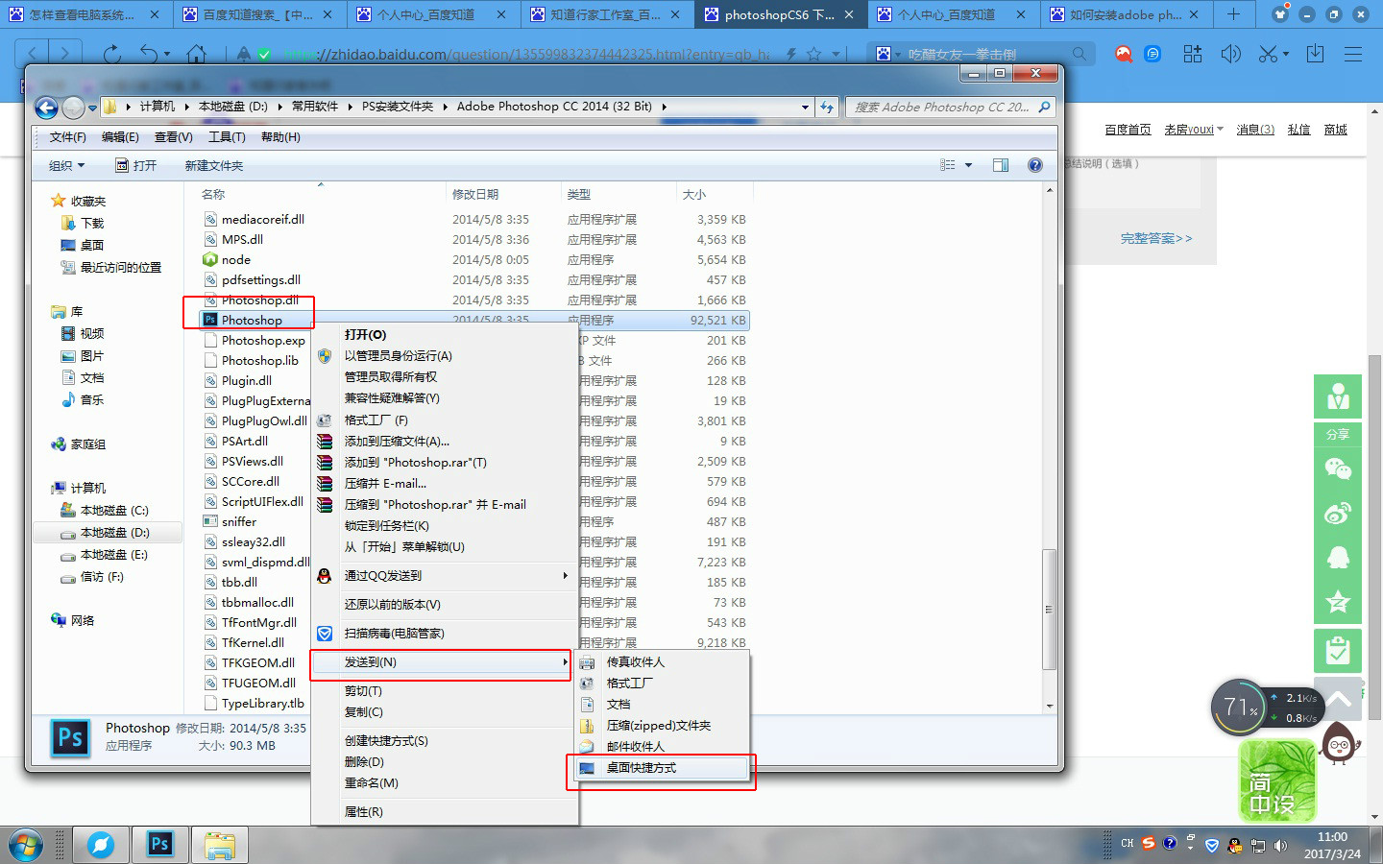Select 桌面快捷方式 in the send-to submenu

pos(661,768)
